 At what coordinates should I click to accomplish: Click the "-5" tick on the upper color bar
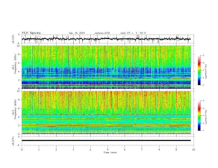pos(203,70)
